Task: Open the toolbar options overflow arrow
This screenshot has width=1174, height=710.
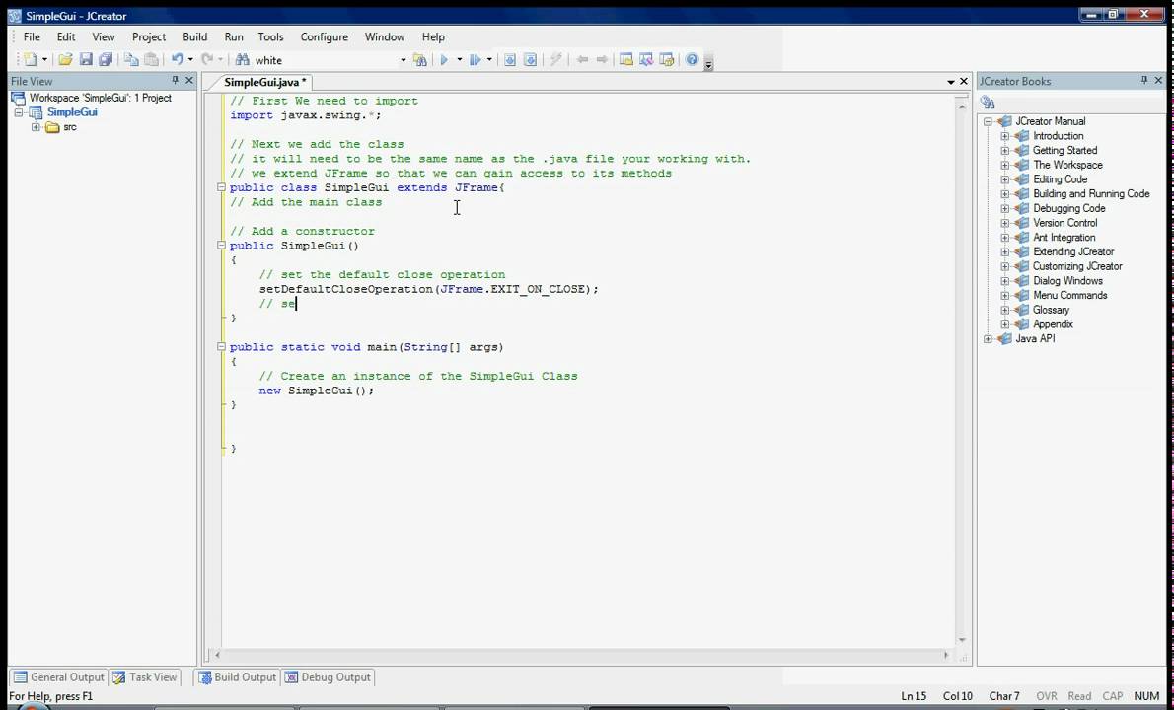Action: [x=708, y=63]
